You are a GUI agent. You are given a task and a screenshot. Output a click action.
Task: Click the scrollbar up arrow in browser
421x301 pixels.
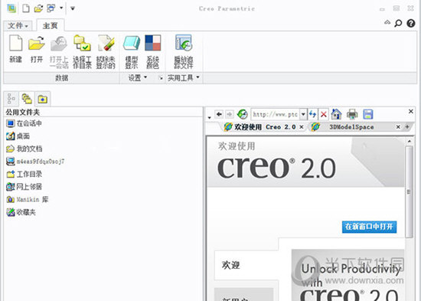coord(410,142)
